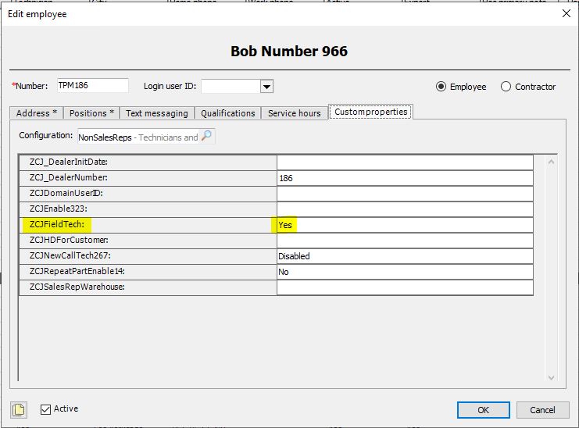Select the Employee radio button
Image resolution: width=579 pixels, height=428 pixels.
tap(441, 87)
